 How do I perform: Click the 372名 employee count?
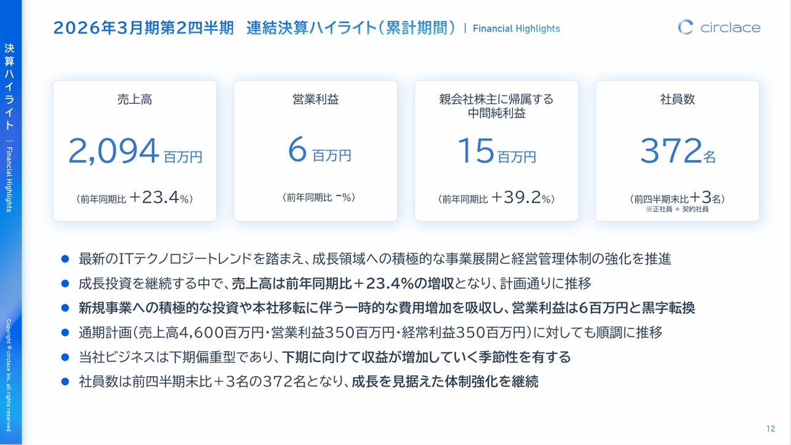(x=677, y=151)
